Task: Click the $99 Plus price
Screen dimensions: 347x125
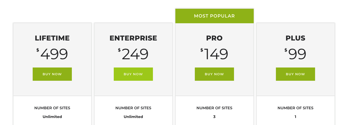Action: tap(295, 54)
